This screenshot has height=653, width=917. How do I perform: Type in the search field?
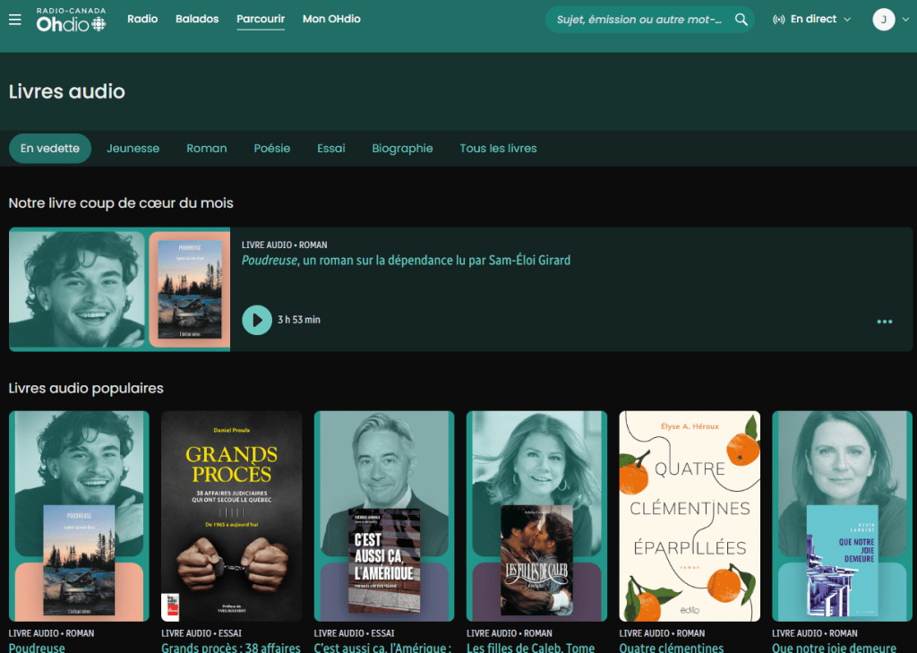point(638,20)
